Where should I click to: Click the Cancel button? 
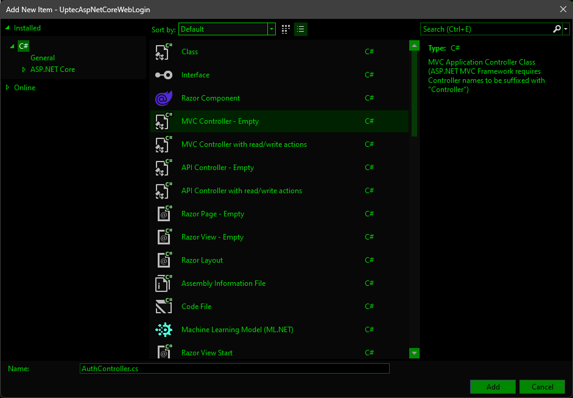(x=542, y=387)
